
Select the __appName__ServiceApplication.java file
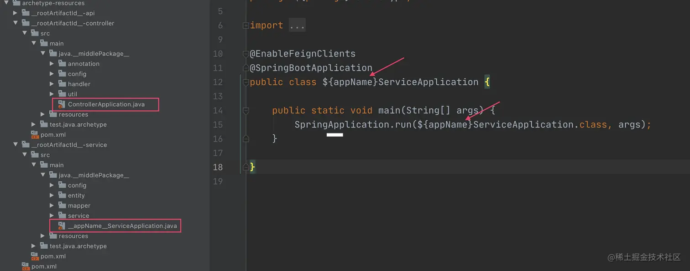122,226
